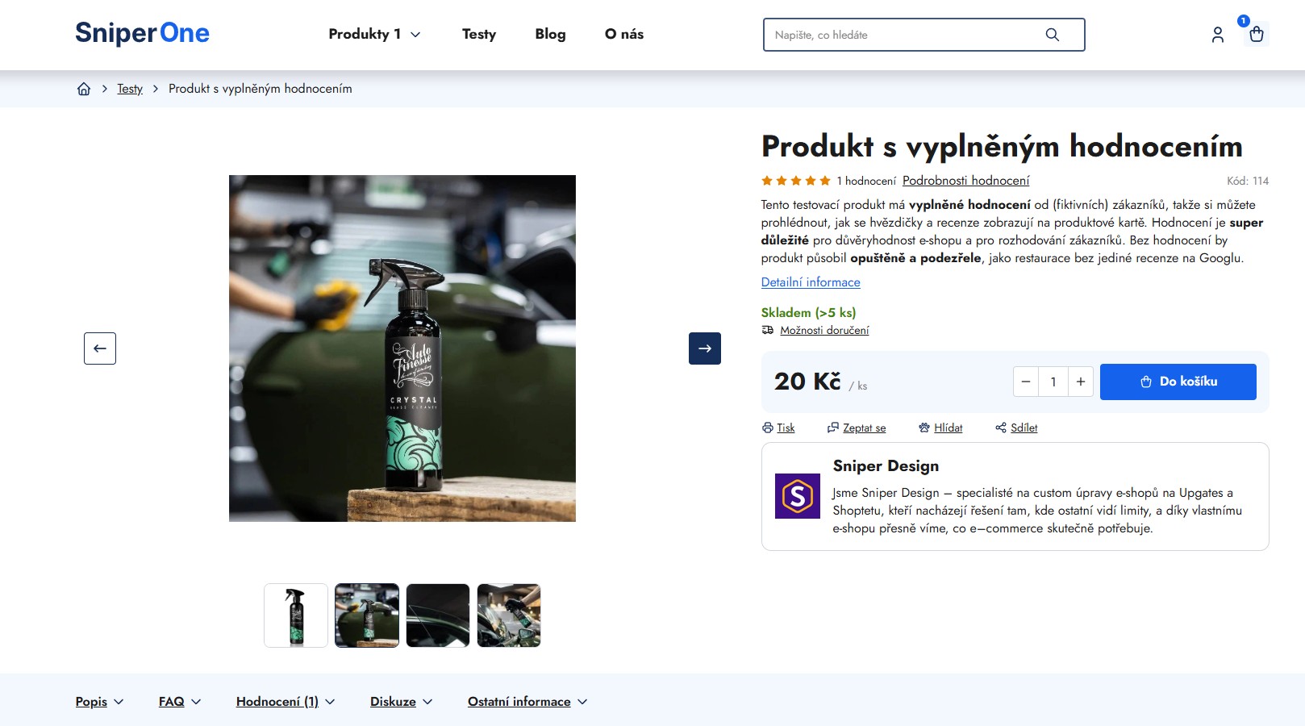Show next product image with right arrow
Screen dimensions: 1305x726
click(704, 348)
